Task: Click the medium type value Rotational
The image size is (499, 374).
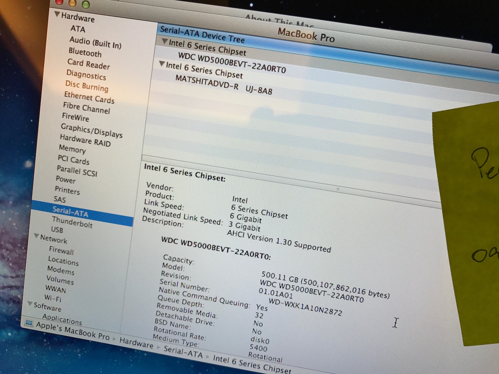Action: (x=265, y=356)
